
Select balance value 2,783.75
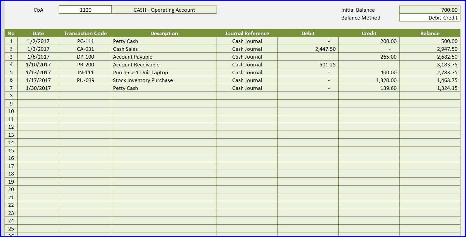point(430,72)
